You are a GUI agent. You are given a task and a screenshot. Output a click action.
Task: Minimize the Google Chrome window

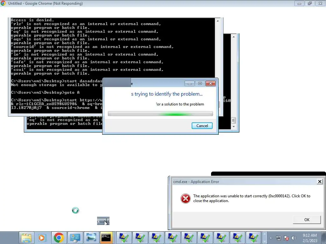click(299, 3)
